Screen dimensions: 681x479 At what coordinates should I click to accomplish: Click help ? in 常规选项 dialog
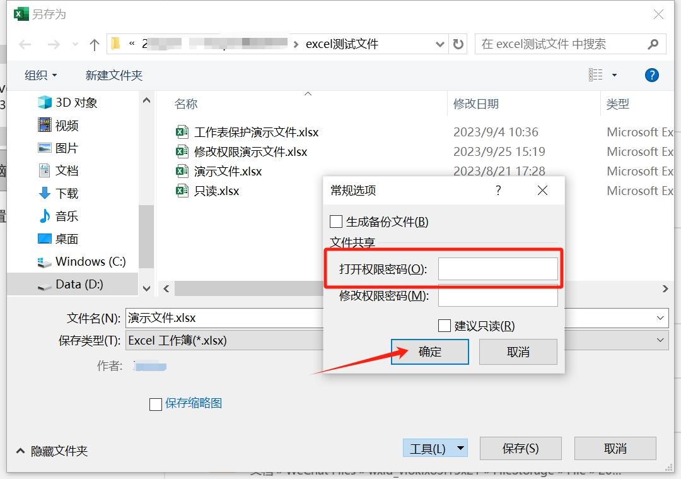pos(498,191)
